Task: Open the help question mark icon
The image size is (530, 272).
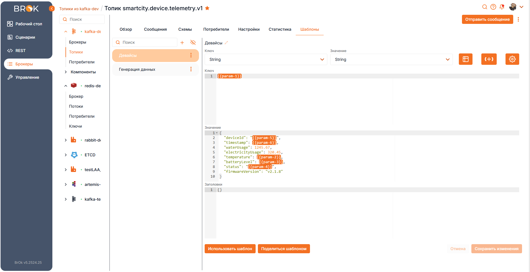Action: tap(493, 7)
